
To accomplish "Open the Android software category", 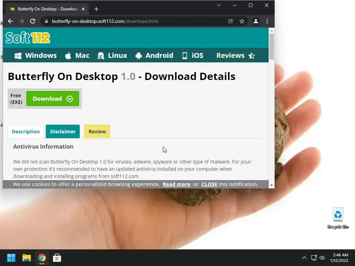I will point(154,55).
